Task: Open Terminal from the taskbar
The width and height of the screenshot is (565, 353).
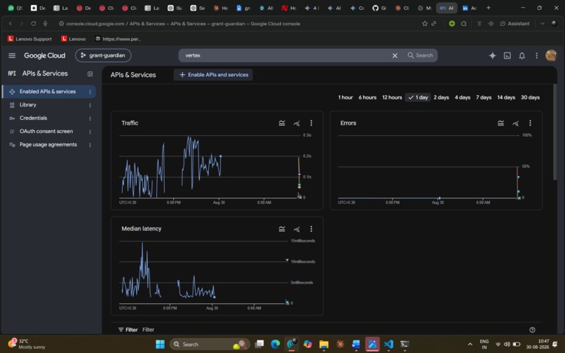Action: click(x=404, y=344)
